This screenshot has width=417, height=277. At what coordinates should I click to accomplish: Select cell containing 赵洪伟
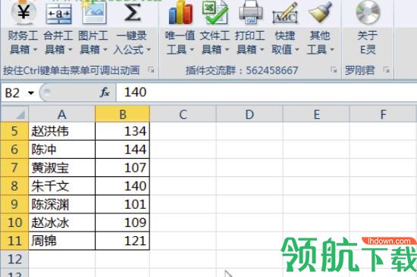click(x=61, y=131)
